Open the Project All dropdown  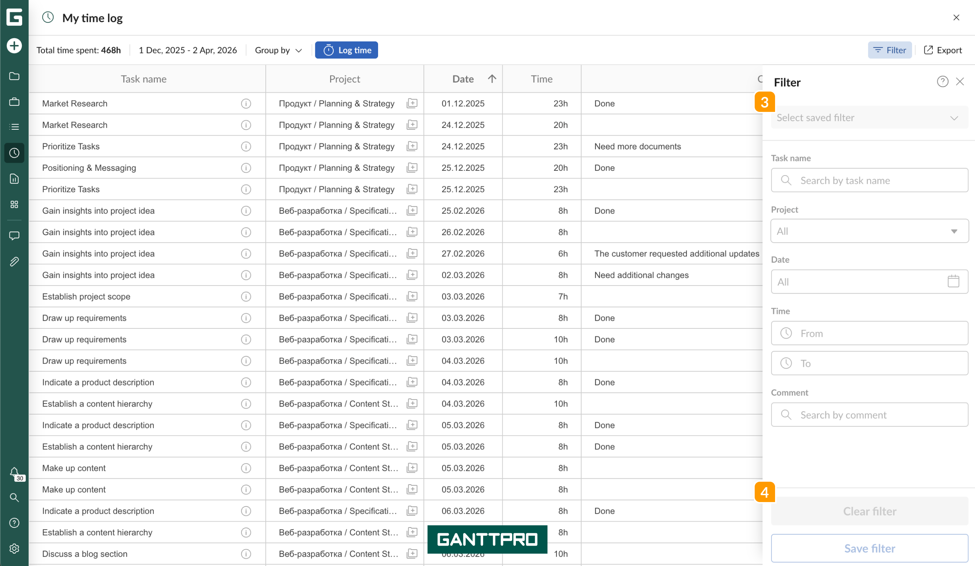point(870,231)
